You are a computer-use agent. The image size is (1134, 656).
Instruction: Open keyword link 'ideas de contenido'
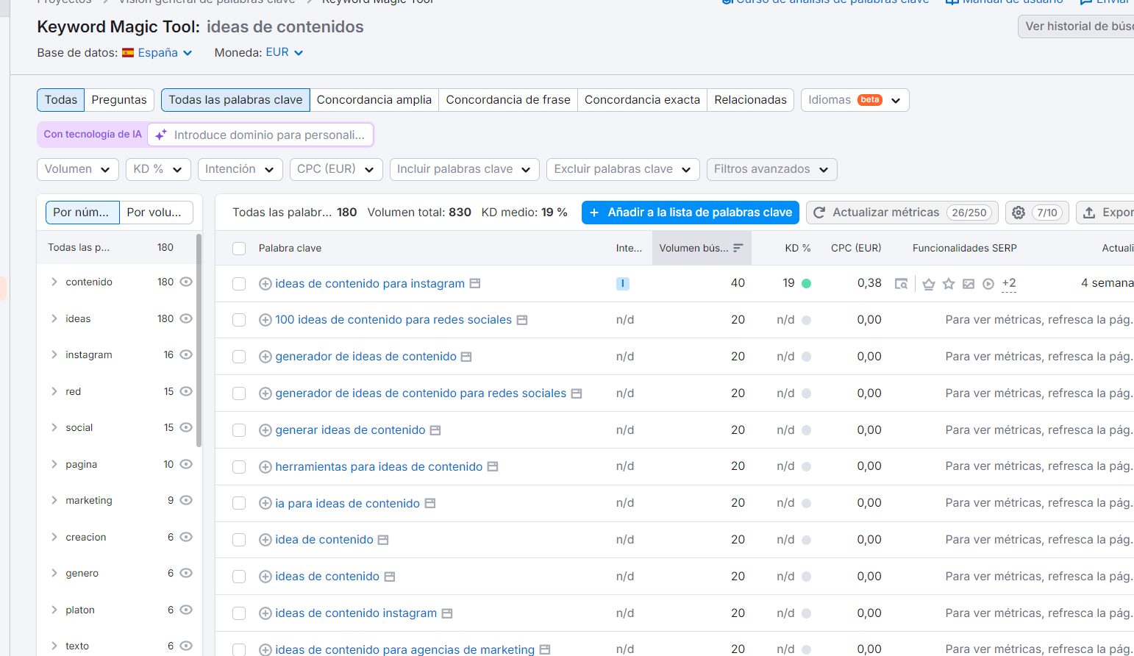[x=327, y=577]
